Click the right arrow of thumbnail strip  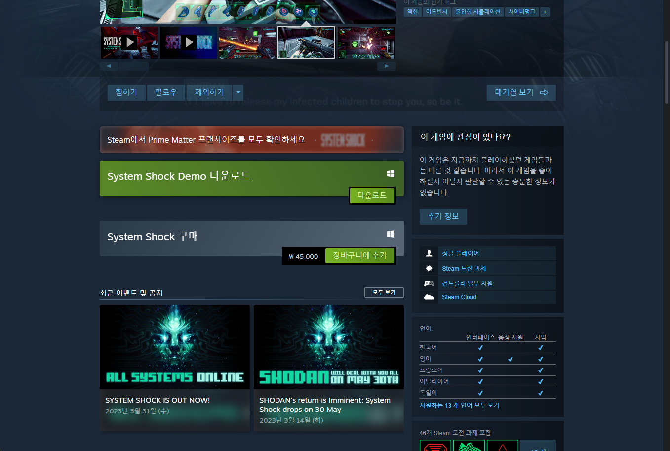[x=387, y=66]
